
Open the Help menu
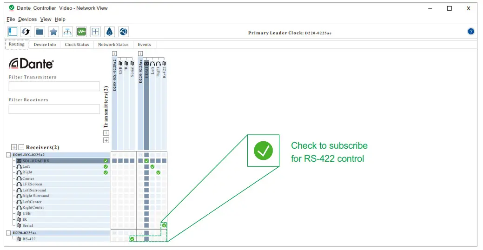point(60,19)
